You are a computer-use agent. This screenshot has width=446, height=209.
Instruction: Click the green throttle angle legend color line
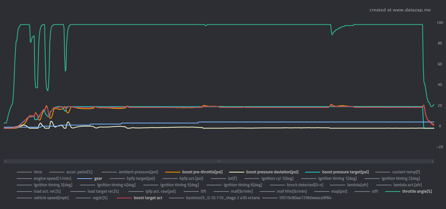(x=393, y=192)
